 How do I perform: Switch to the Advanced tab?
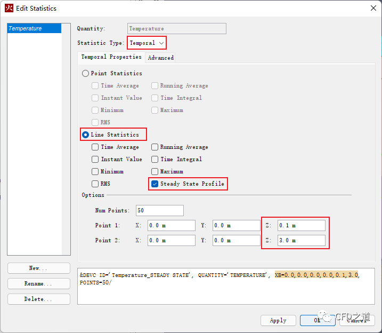point(160,58)
